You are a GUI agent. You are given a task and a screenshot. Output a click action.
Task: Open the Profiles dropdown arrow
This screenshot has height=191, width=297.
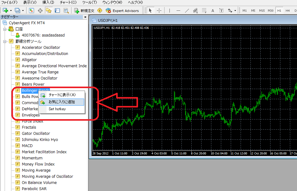coord(23,10)
